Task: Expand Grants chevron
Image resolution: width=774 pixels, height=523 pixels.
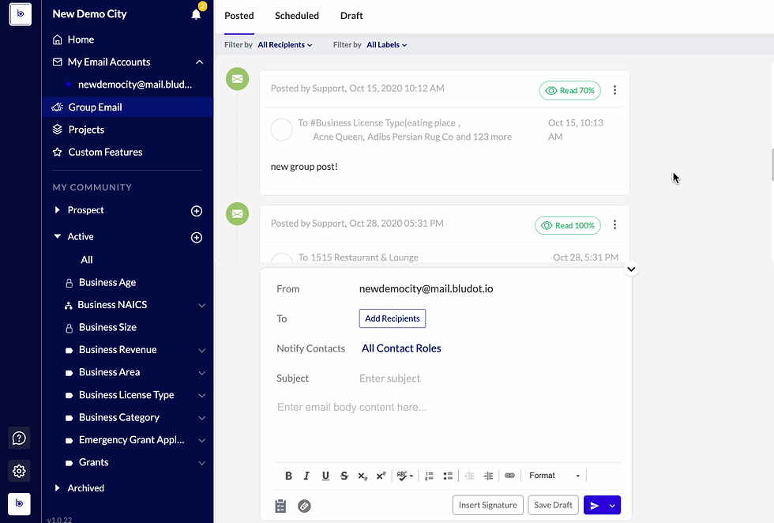Action: [202, 463]
